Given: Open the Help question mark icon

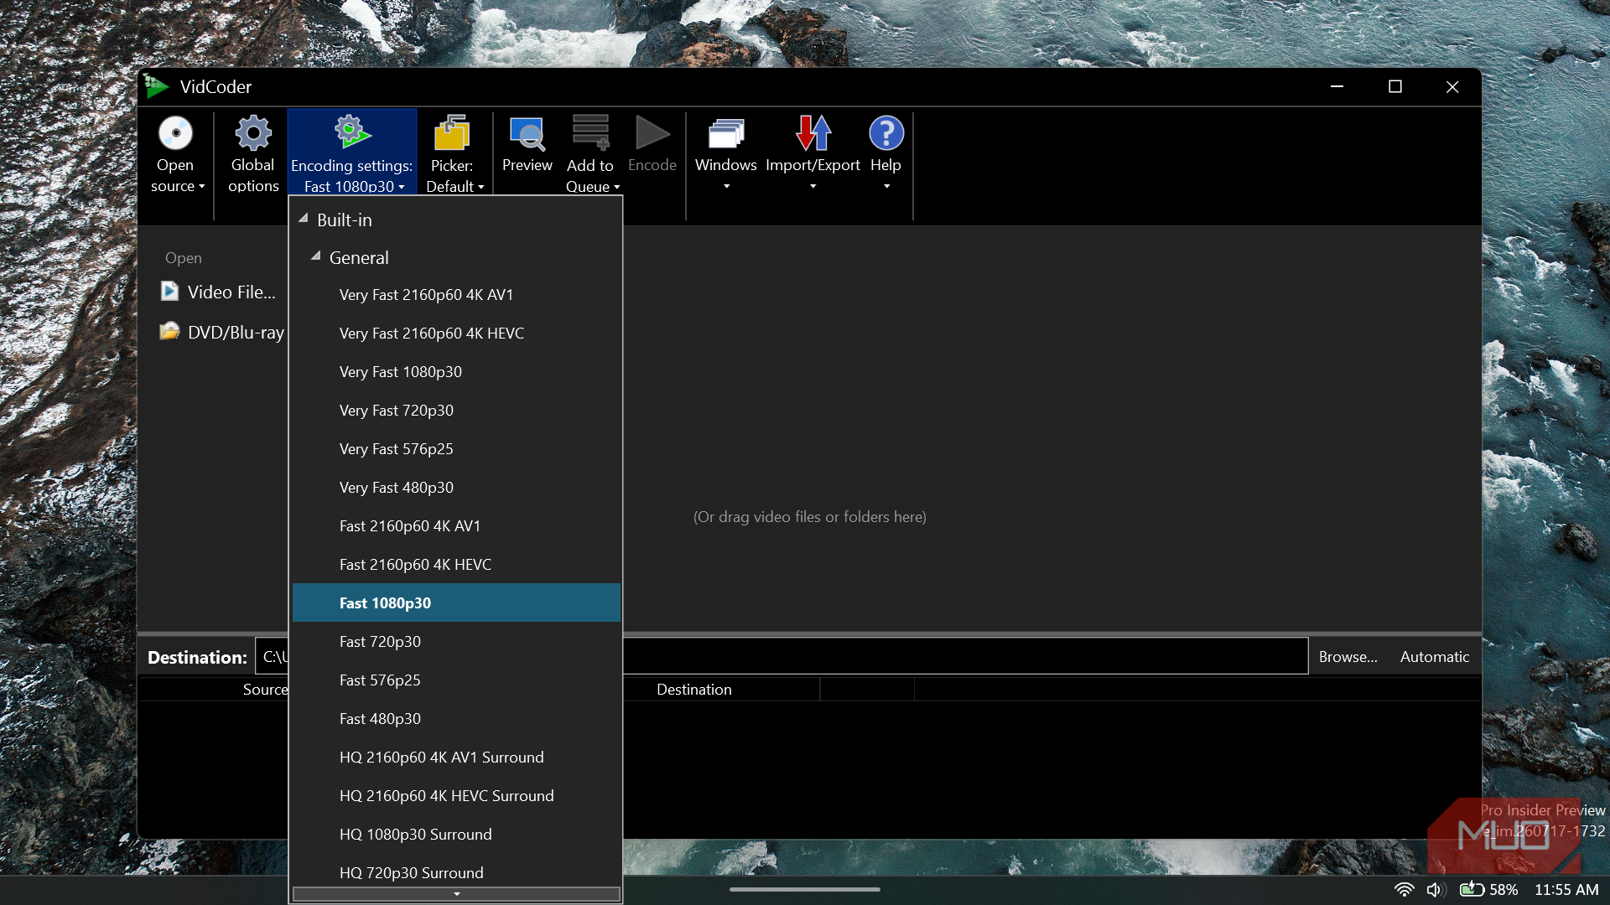Looking at the screenshot, I should (886, 133).
